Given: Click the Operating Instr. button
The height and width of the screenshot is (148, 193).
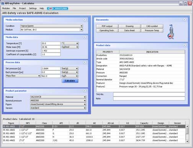Looking at the screenshot, I should pos(107,30).
